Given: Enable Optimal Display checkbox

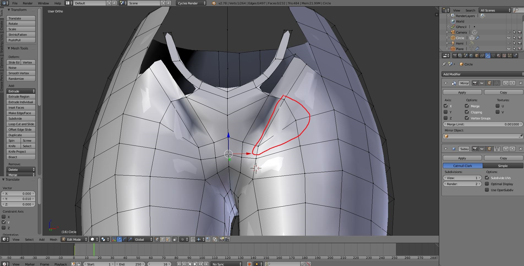Looking at the screenshot, I should click(x=487, y=184).
